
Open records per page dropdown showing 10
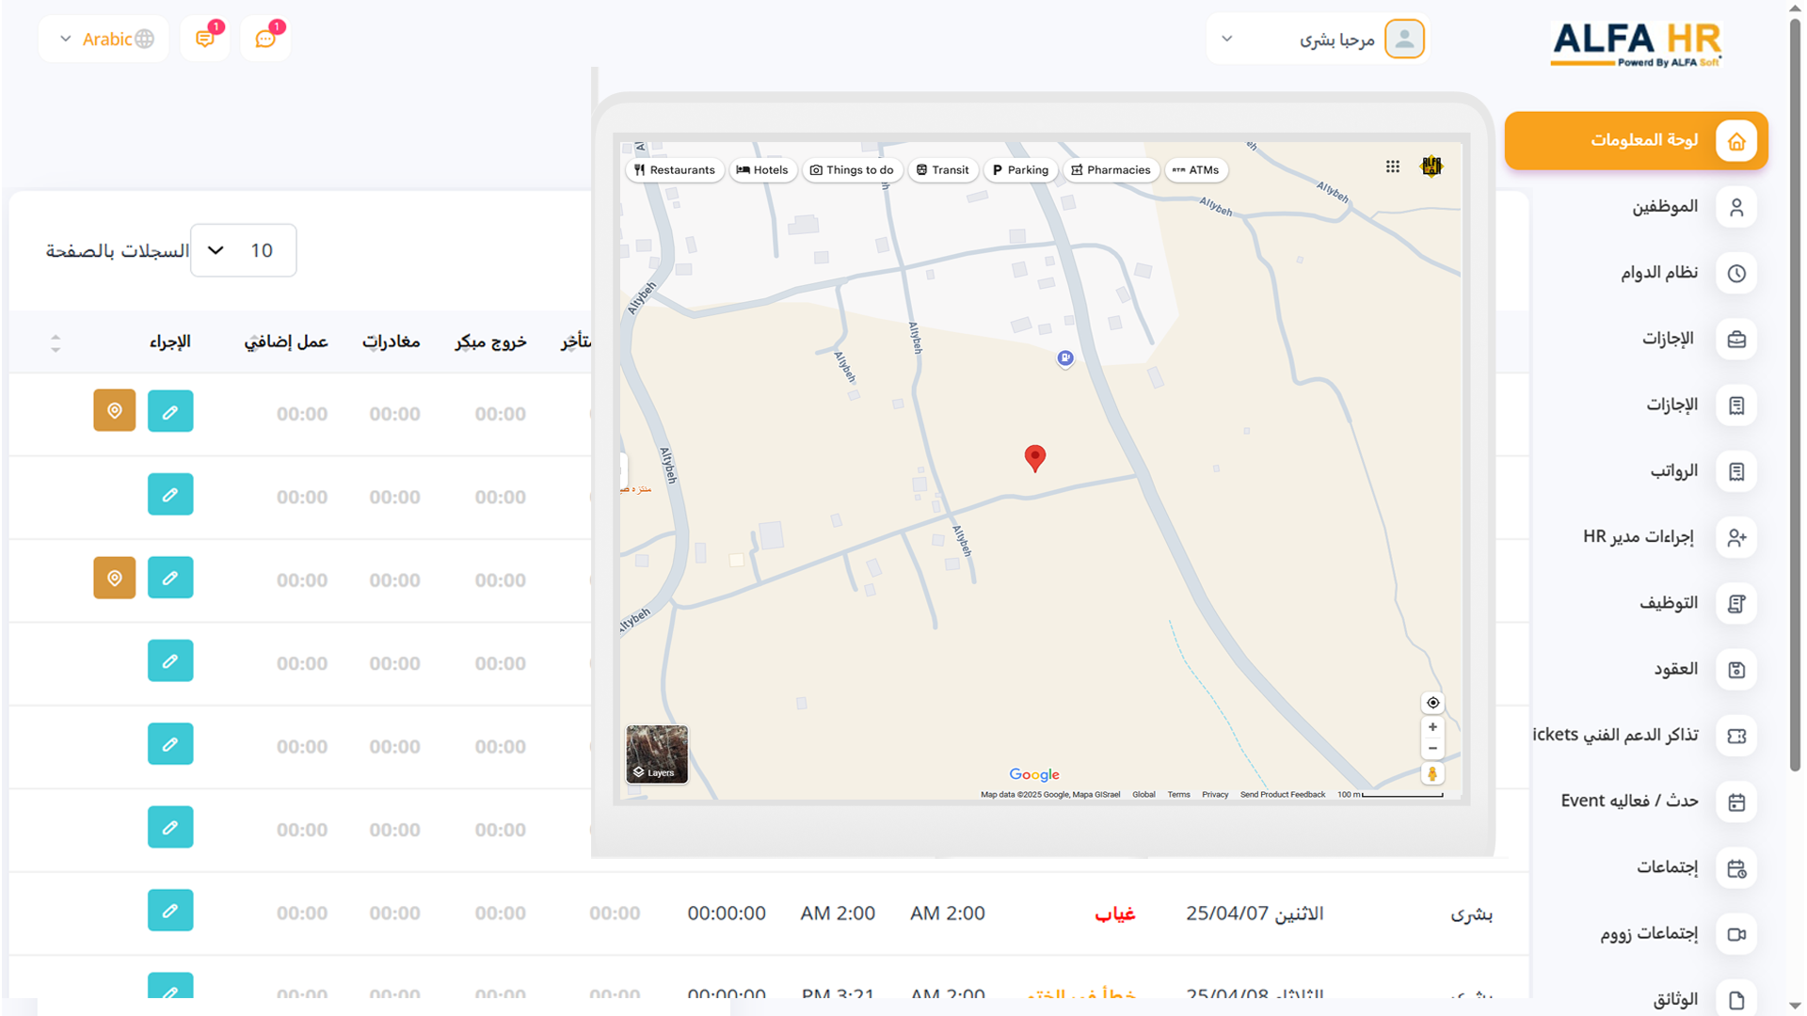point(243,250)
